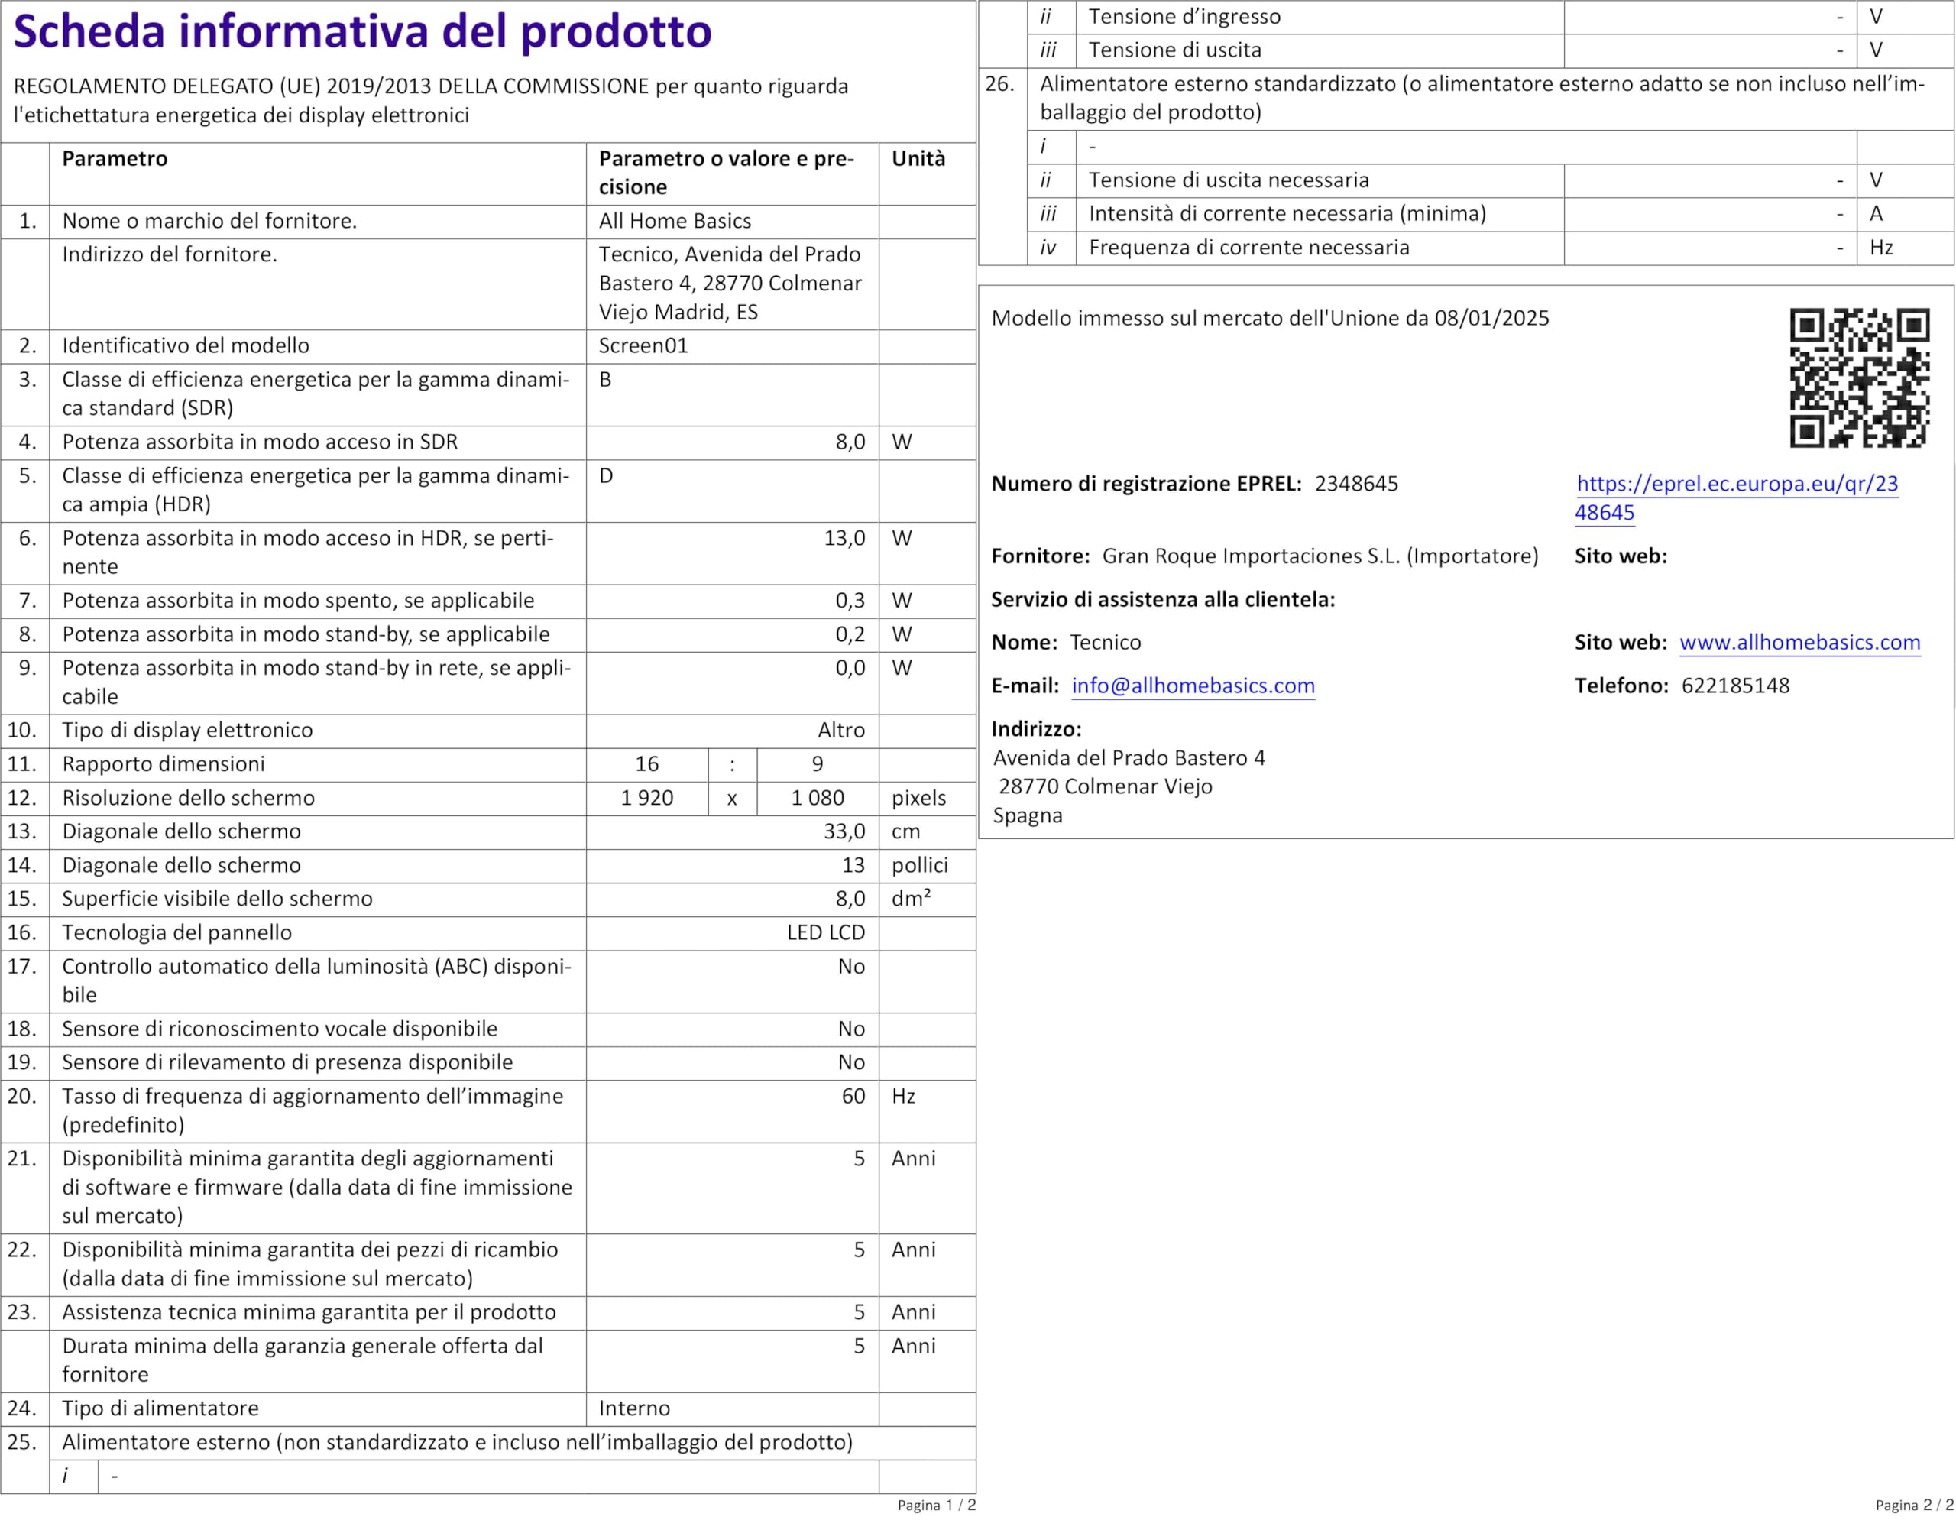Screen dimensions: 1956x1530
Task: Click the Pagina 1 / 2 footer
Action: point(936,1505)
